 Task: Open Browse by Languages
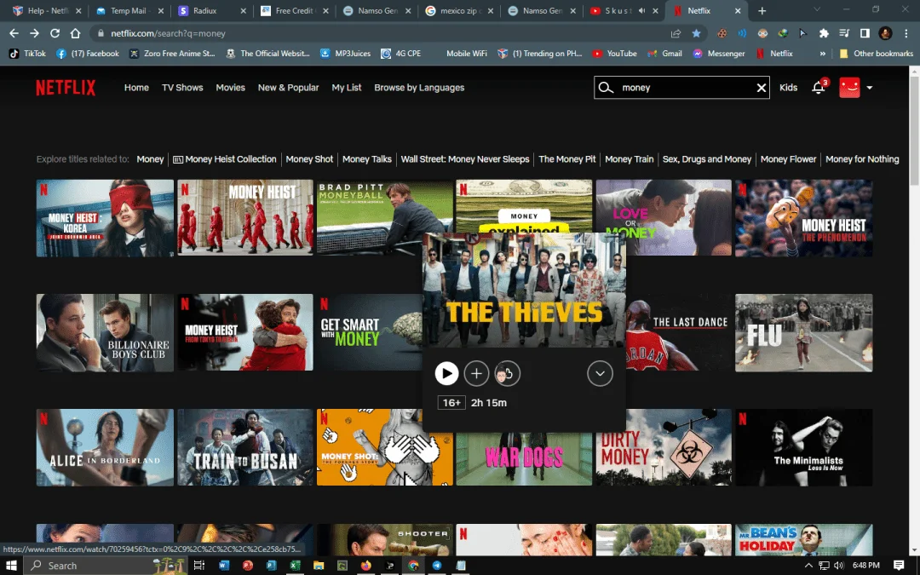419,88
